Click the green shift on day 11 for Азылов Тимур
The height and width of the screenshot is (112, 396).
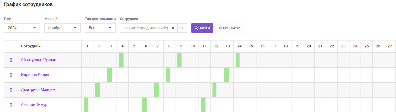(x=203, y=105)
